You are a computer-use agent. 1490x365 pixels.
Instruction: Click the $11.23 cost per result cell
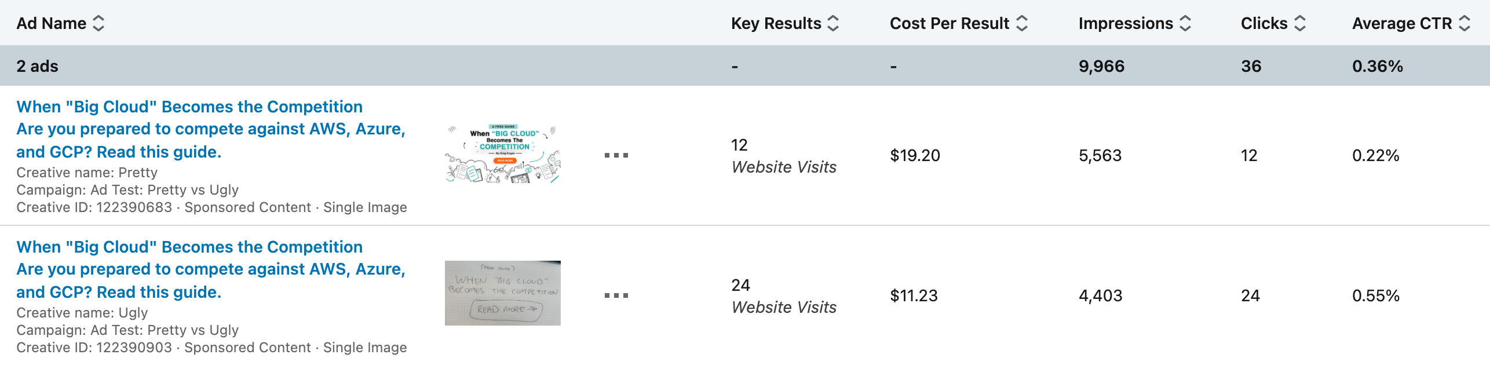[914, 295]
